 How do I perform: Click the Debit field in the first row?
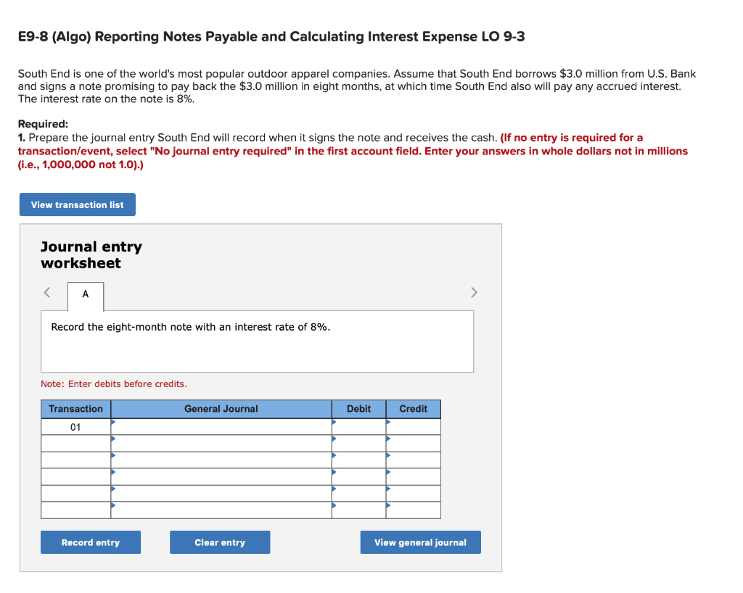[x=359, y=426]
